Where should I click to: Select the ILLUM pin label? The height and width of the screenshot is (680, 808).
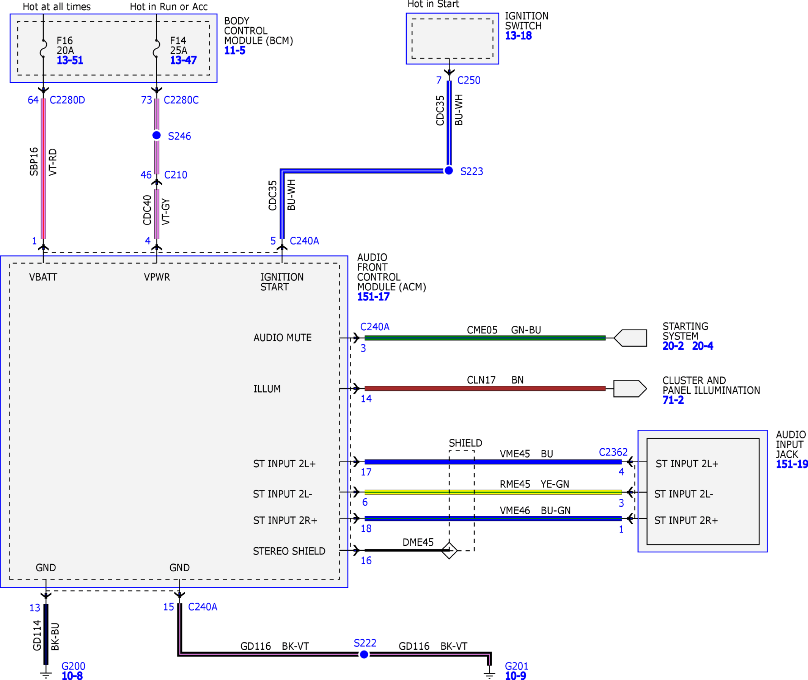coord(267,389)
